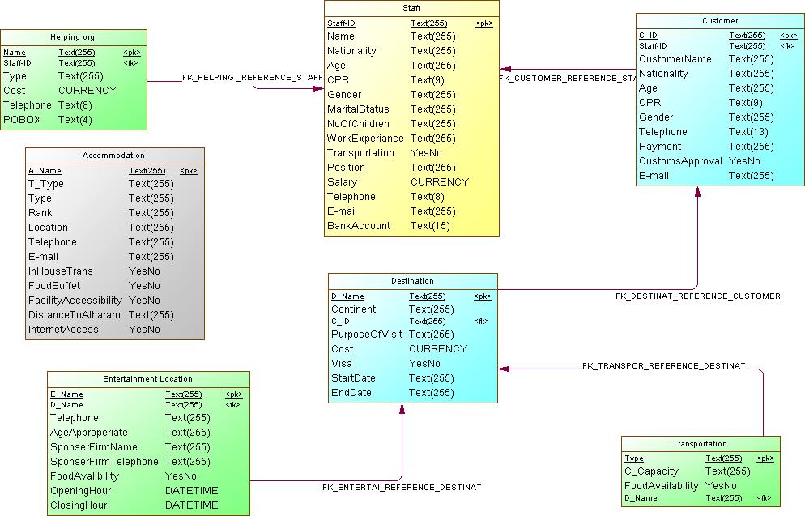This screenshot has height=516, width=805.
Task: Select the SponserFirmTelephone field in Entertainment Location
Action: pos(104,462)
